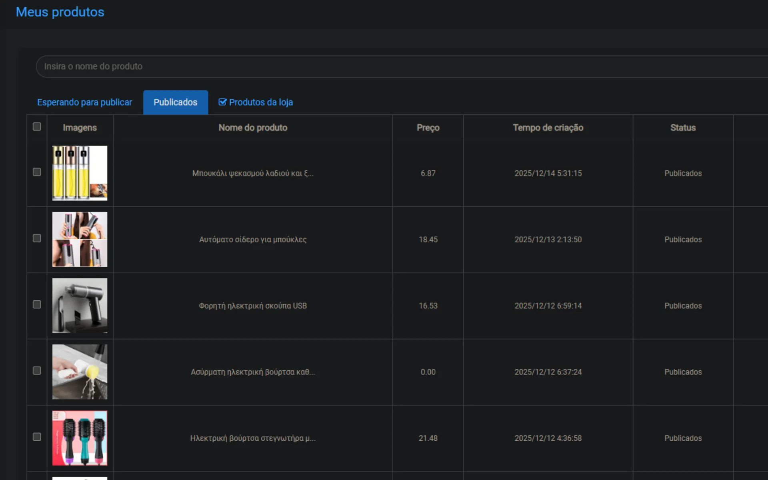Click the Tempo de criação column header
Image resolution: width=768 pixels, height=480 pixels.
pos(548,128)
